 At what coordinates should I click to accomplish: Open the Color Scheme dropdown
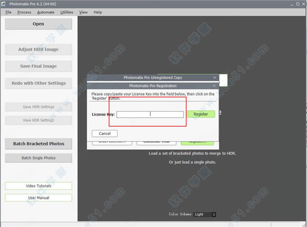point(204,215)
